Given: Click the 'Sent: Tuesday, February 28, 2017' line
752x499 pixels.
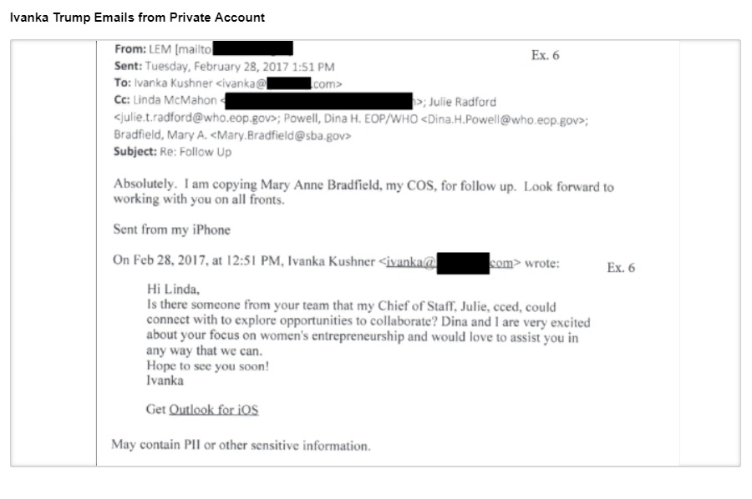Looking at the screenshot, I should (x=225, y=67).
